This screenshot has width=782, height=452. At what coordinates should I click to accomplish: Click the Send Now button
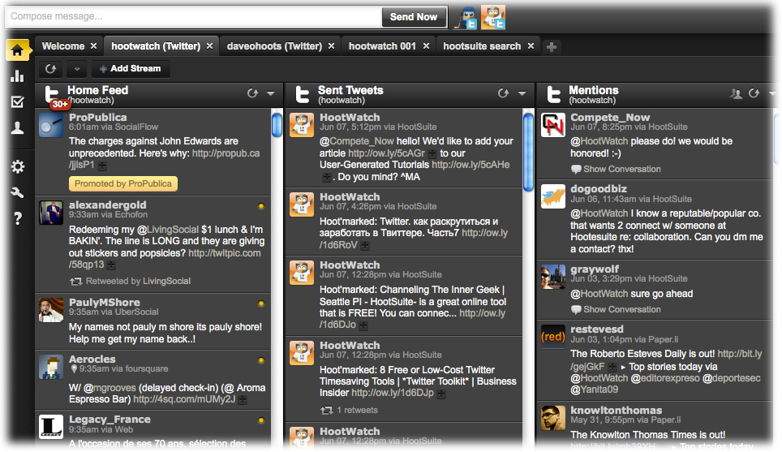point(414,17)
